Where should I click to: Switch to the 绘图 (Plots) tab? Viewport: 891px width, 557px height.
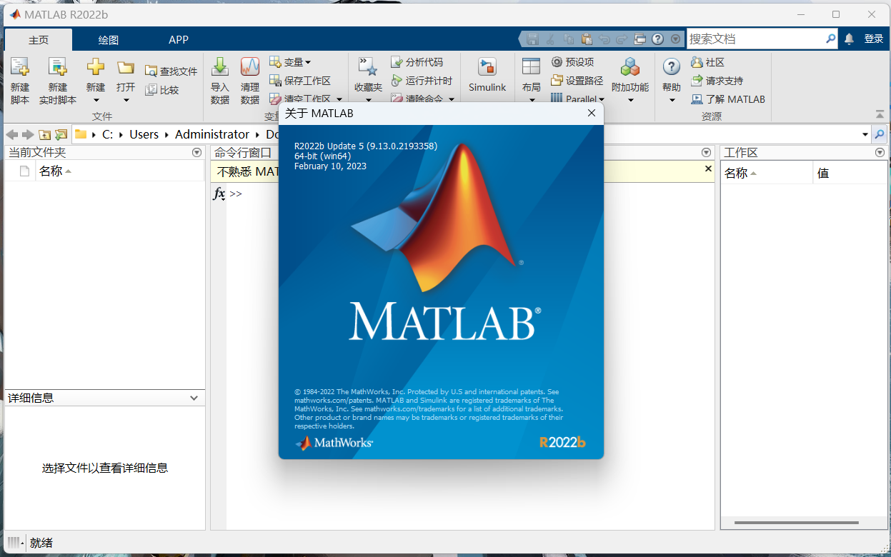pos(109,40)
